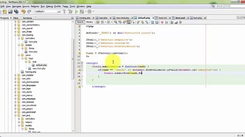Click the Debug Project toolbar icon
245x137 pixels.
[82, 11]
